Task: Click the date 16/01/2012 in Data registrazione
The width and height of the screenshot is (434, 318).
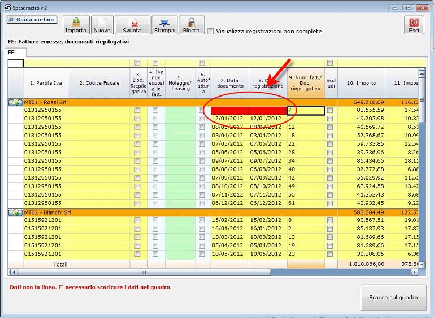Action: pyautogui.click(x=266, y=229)
